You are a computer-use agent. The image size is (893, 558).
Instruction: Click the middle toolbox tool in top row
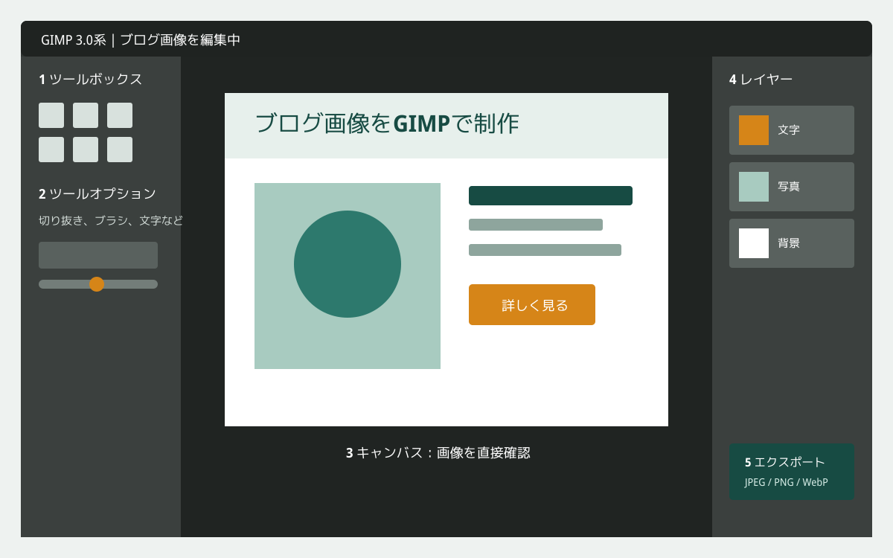(86, 115)
